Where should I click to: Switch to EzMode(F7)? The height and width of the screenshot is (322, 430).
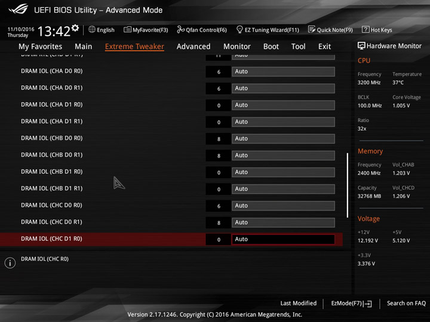point(351,304)
